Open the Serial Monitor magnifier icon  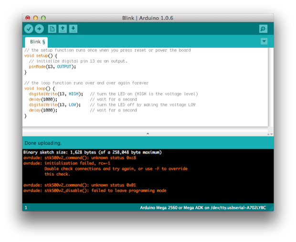pos(263,29)
